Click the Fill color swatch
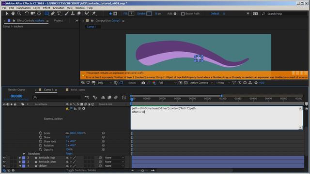310x174 pixels. pos(131,14)
